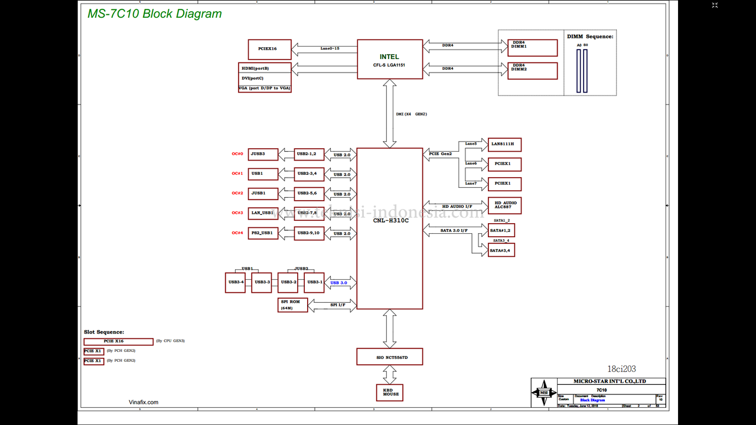
Task: Select the 'SIO NCT5567D' block
Action: click(x=390, y=357)
